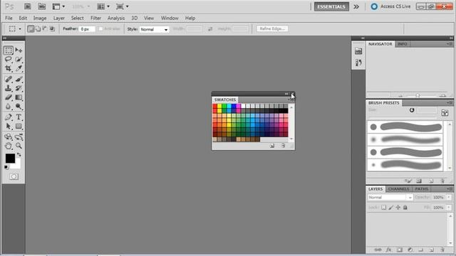Choose New selection mode
The image size is (456, 256).
[31, 28]
